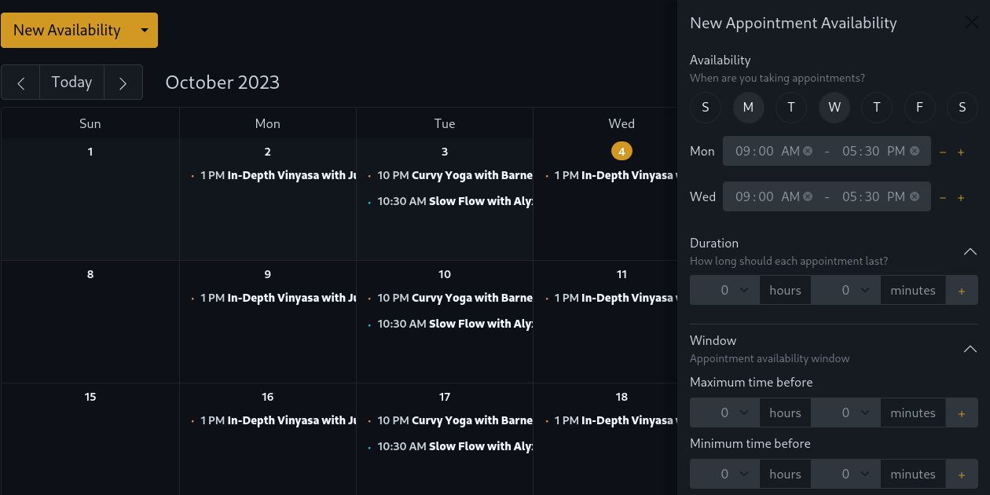This screenshot has width=990, height=495.
Task: Toggle Tuesday availability day button
Action: (791, 107)
